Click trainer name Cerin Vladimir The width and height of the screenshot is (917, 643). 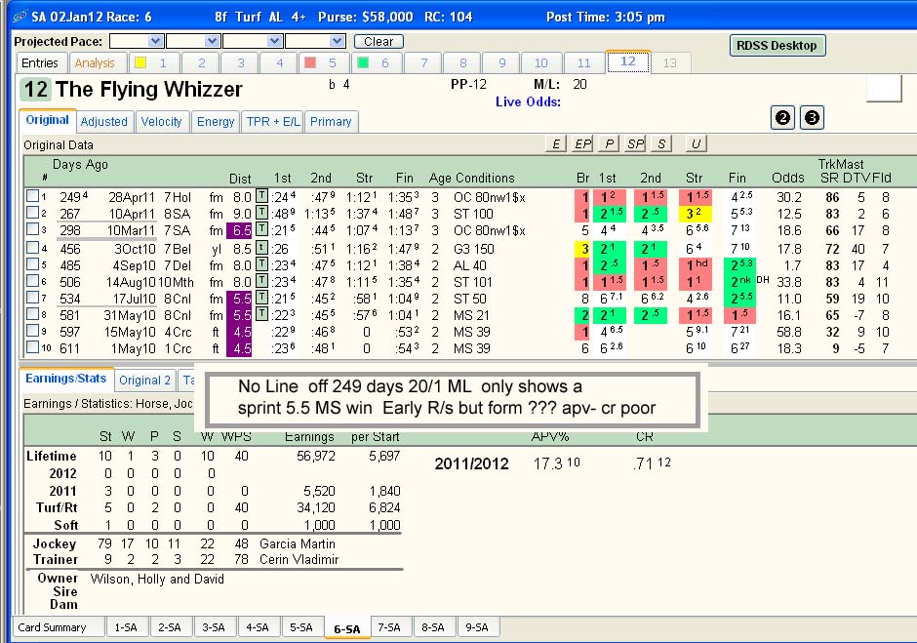[x=299, y=560]
